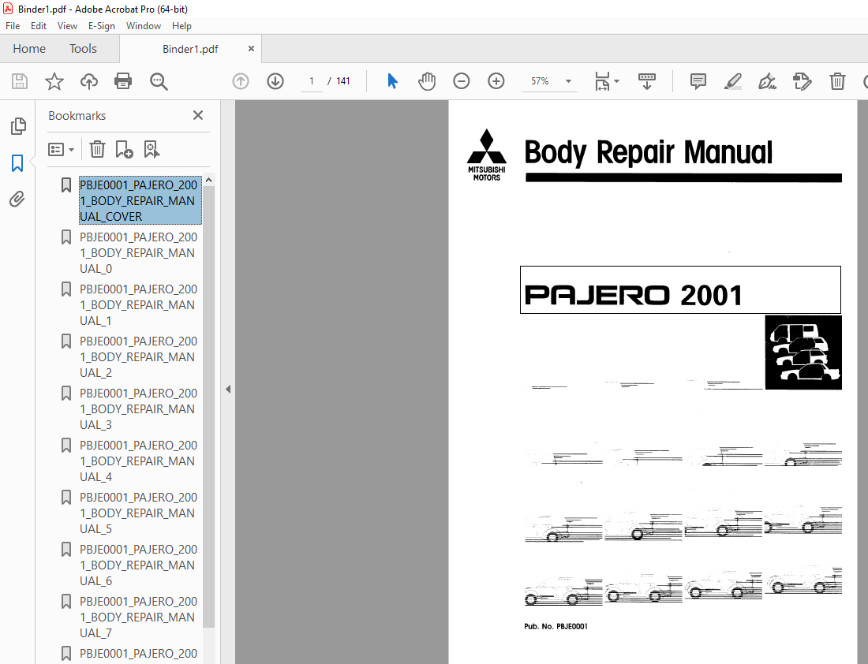The height and width of the screenshot is (664, 868).
Task: Open the fit page options dropdown
Action: pyautogui.click(x=607, y=81)
